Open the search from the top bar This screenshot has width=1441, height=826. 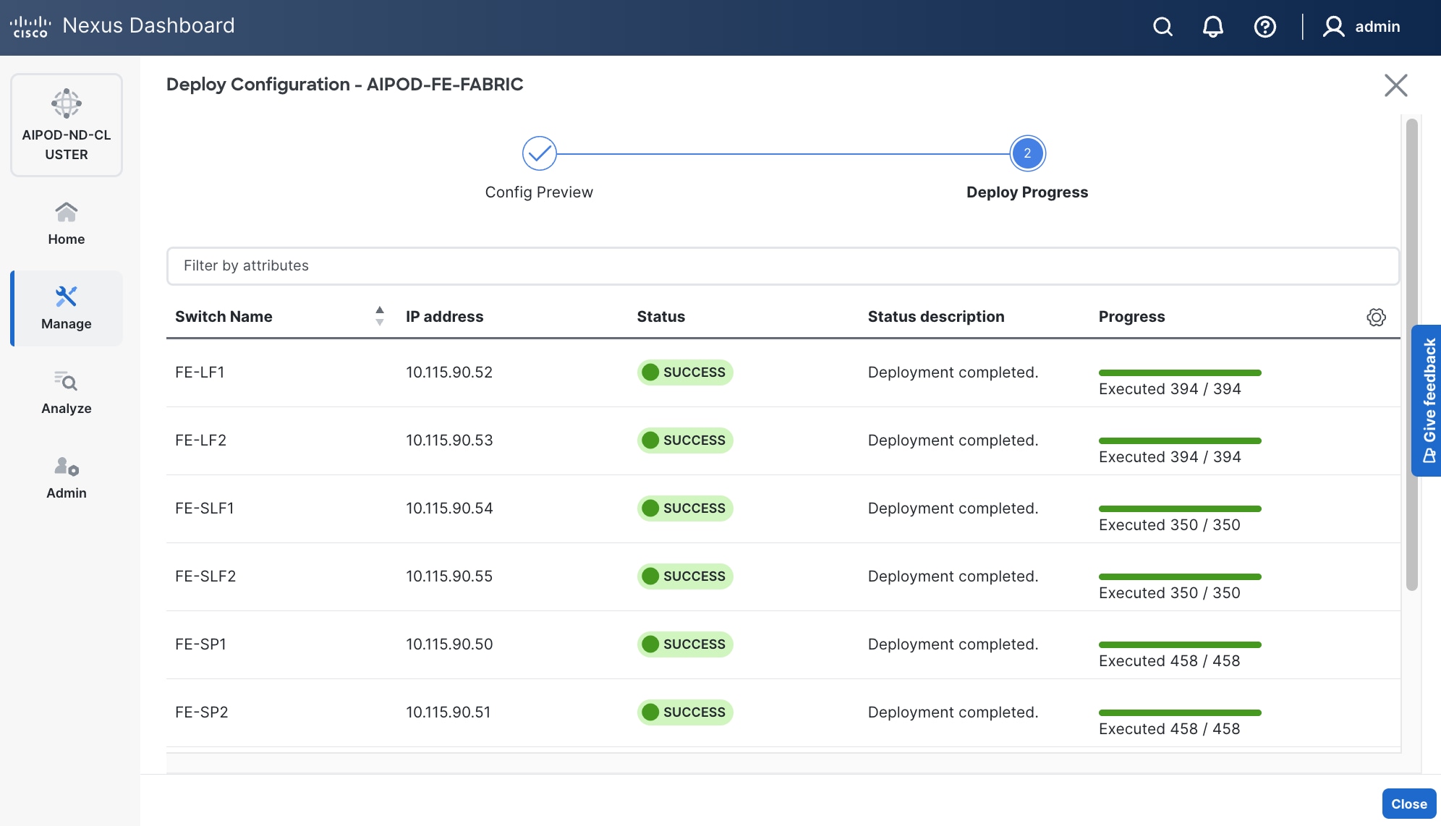(1163, 27)
